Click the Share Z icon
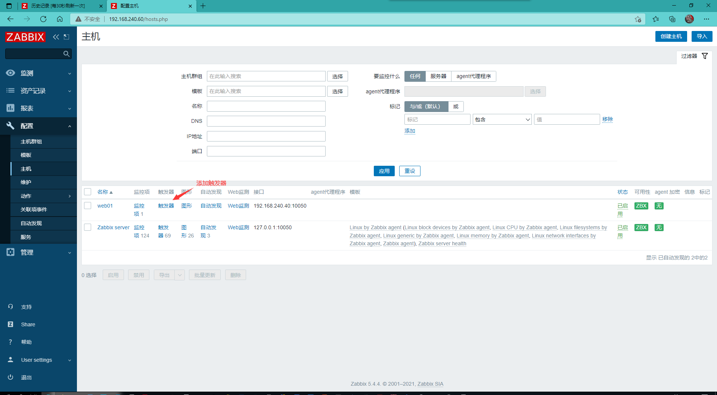This screenshot has width=717, height=395. pos(10,324)
